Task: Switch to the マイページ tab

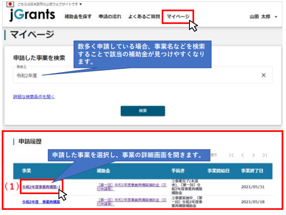Action: point(178,17)
